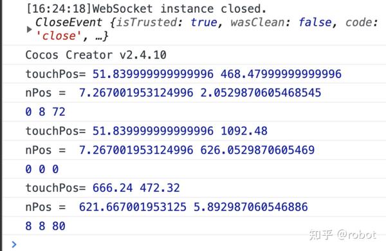This screenshot has width=386, height=251.
Task: Select the '8 8 80' output line
Action: (x=45, y=226)
